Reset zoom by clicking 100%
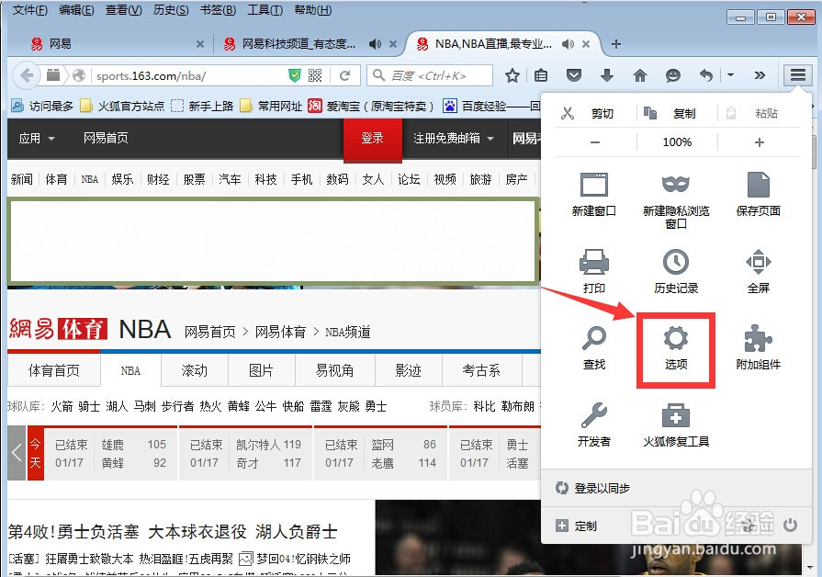 [x=677, y=142]
